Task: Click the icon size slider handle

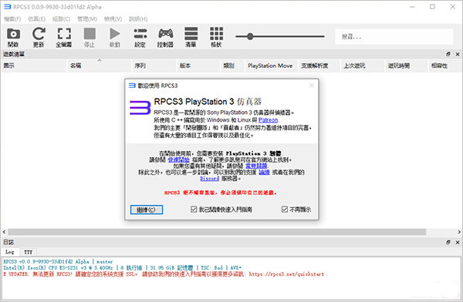Action: [x=250, y=36]
